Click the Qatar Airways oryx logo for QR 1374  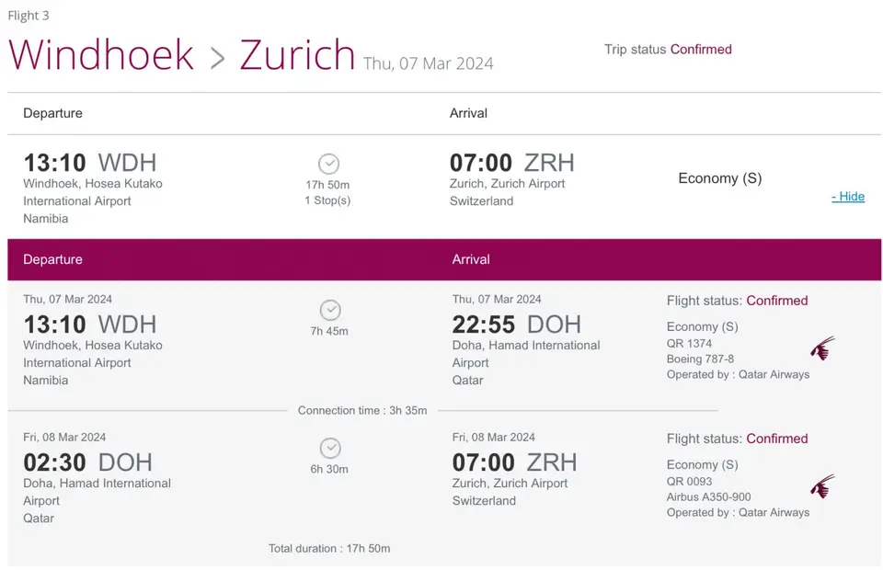pyautogui.click(x=822, y=348)
